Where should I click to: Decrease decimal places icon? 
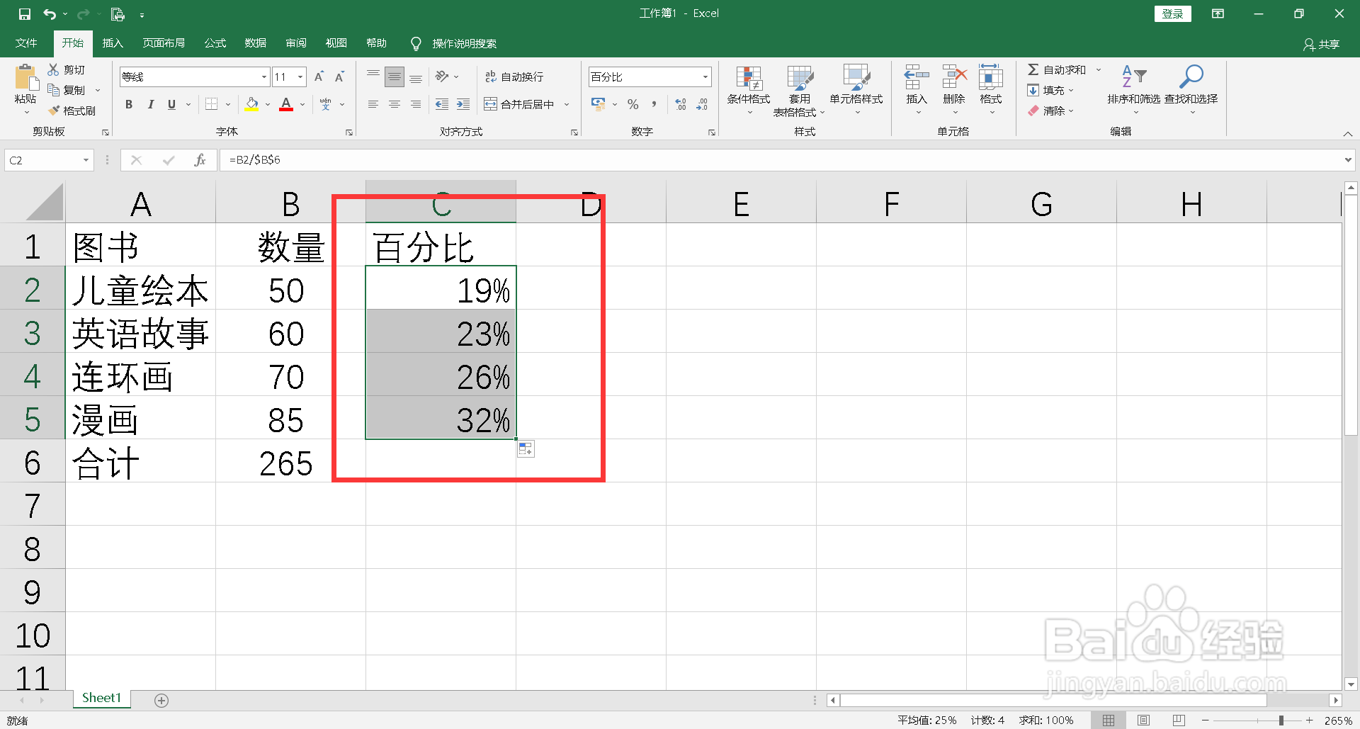point(702,104)
